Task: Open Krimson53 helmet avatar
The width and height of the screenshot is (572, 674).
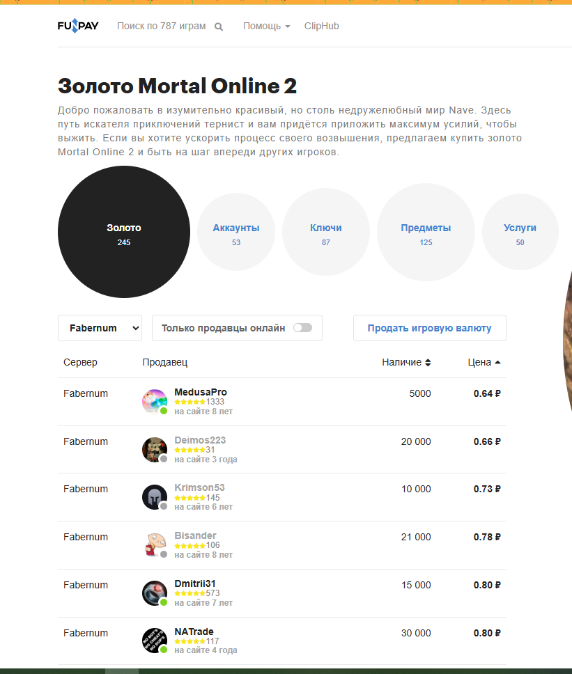Action: coord(155,497)
